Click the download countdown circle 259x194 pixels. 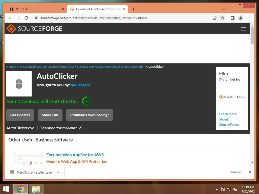(x=87, y=101)
